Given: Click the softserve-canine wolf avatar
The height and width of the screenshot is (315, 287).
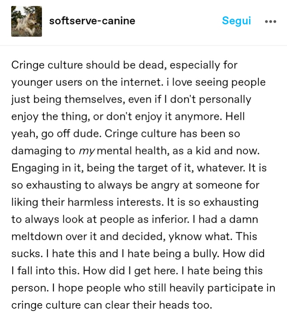Looking at the screenshot, I should 27,21.
